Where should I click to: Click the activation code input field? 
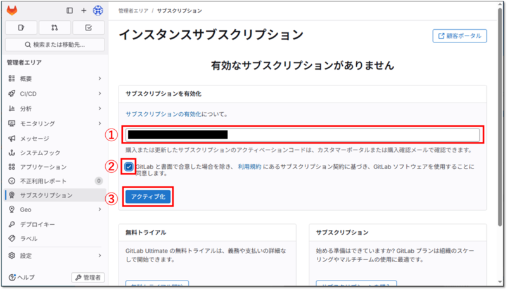pos(303,135)
